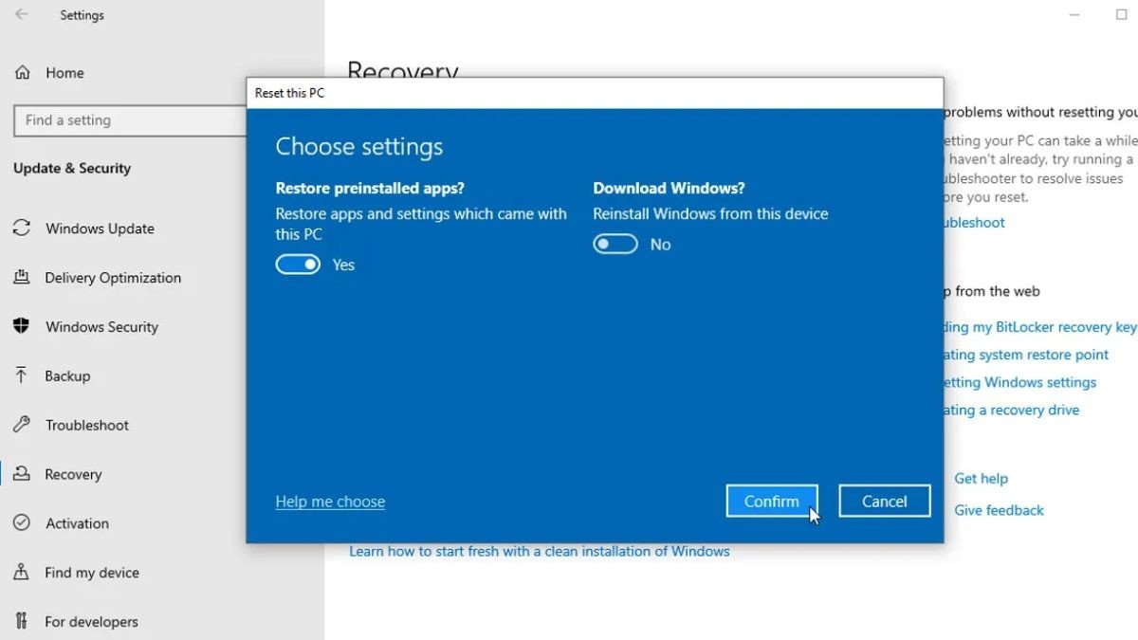This screenshot has height=640, width=1138.
Task: Switch to Windows Security in the sidebar
Action: (101, 327)
